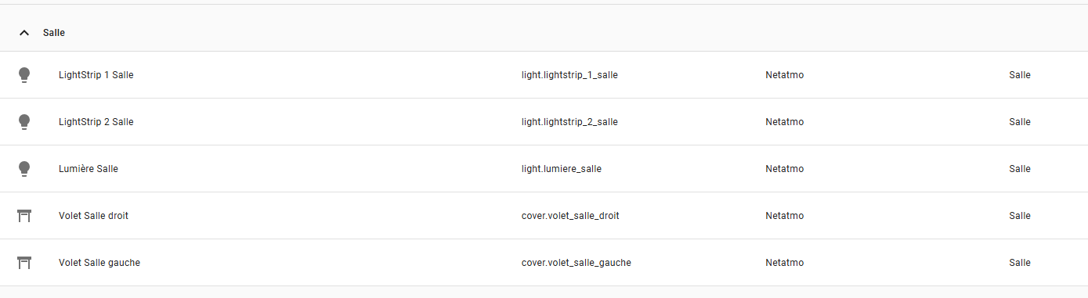The height and width of the screenshot is (298, 1088).
Task: Click Netatmo integration in the Lumière Salle row
Action: pyautogui.click(x=785, y=169)
